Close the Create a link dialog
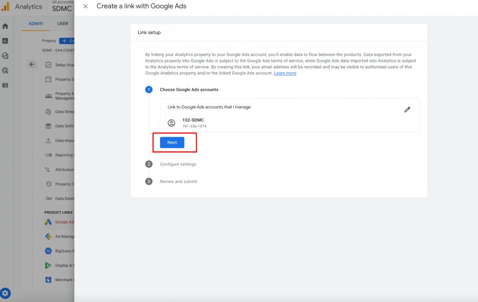 (86, 6)
